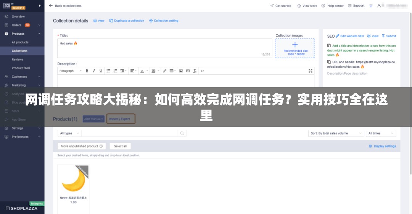Expand description editor to fullscreen

[x=310, y=71]
